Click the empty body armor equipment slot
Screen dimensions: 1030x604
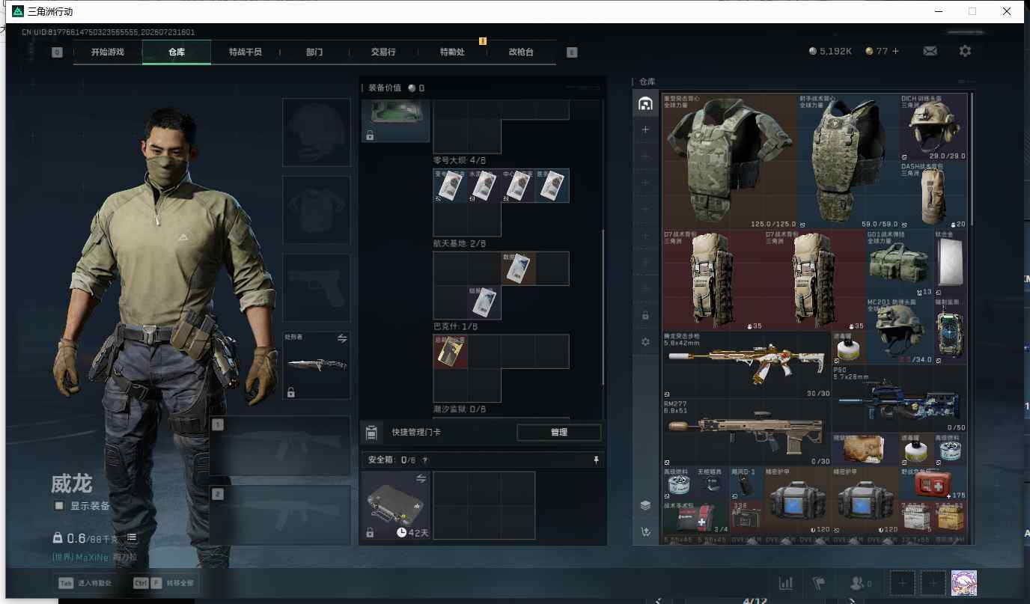pyautogui.click(x=317, y=210)
